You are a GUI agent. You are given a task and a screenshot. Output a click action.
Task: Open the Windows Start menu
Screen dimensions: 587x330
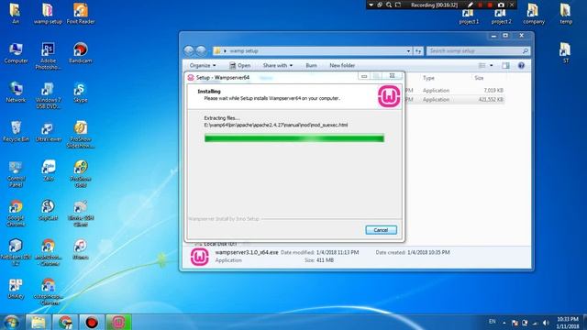pos(11,322)
